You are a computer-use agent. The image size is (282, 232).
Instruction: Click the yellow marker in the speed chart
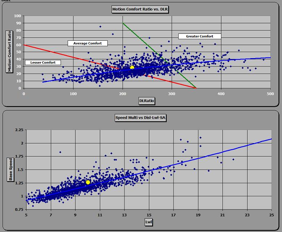click(88, 182)
